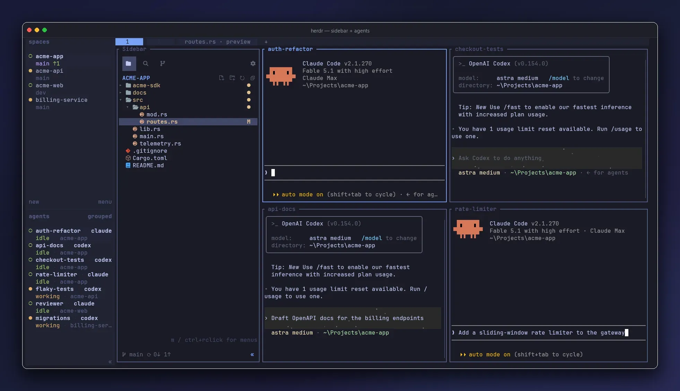Create a new space with 'new'

pos(34,202)
